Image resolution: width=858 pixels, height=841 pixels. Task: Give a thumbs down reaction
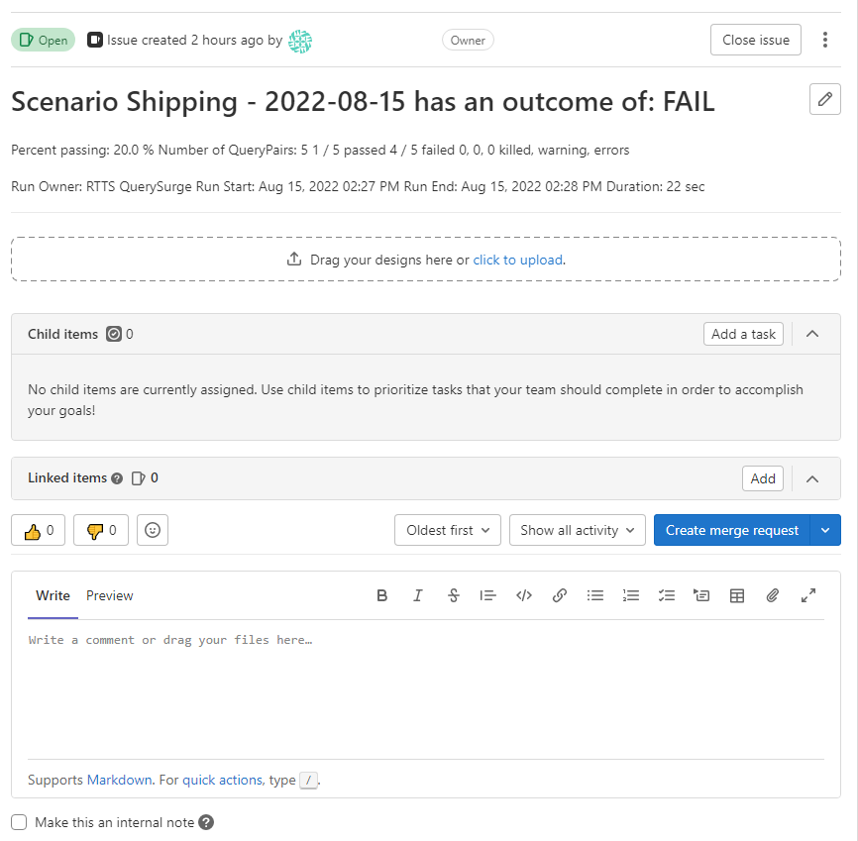coord(101,530)
